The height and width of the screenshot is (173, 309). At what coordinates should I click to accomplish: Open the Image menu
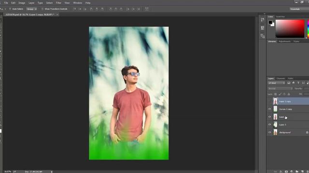pyautogui.click(x=22, y=3)
